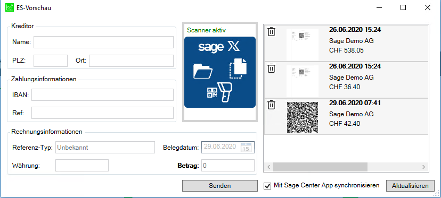Delete the CHF 538.05 scan entry
This screenshot has width=441, height=198.
pos(271,31)
